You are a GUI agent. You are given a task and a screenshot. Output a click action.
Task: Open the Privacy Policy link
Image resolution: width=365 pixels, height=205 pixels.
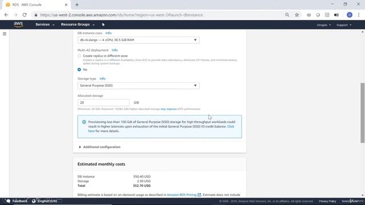(x=327, y=201)
